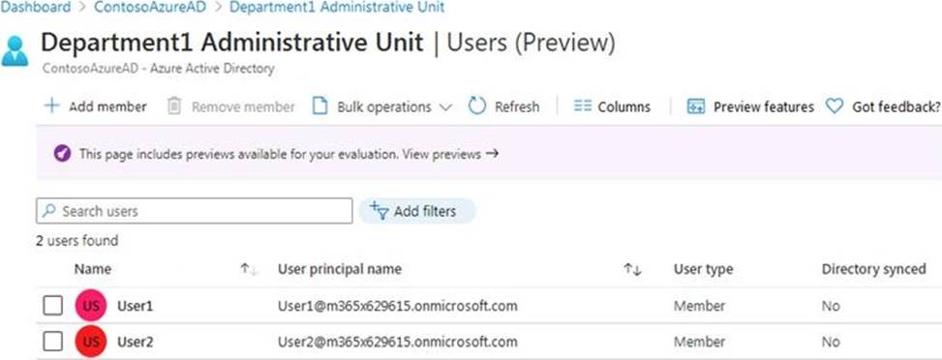Click the plus icon for Add member
Viewport: 942px width, 360px height.
tap(52, 106)
